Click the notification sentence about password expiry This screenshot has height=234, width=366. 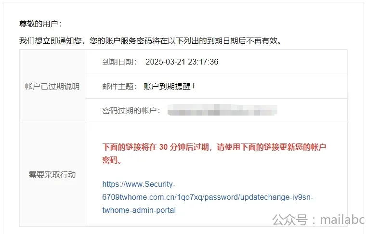point(151,40)
